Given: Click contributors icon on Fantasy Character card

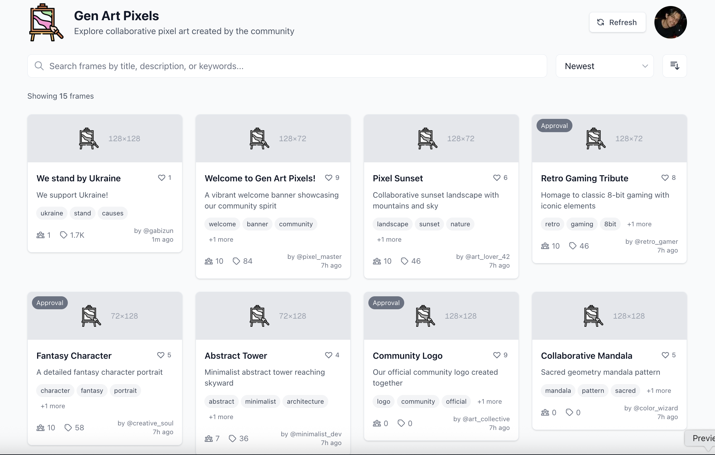Looking at the screenshot, I should [40, 428].
